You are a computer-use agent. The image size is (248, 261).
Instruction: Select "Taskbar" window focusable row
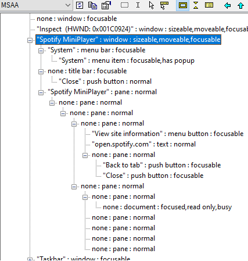(83, 259)
